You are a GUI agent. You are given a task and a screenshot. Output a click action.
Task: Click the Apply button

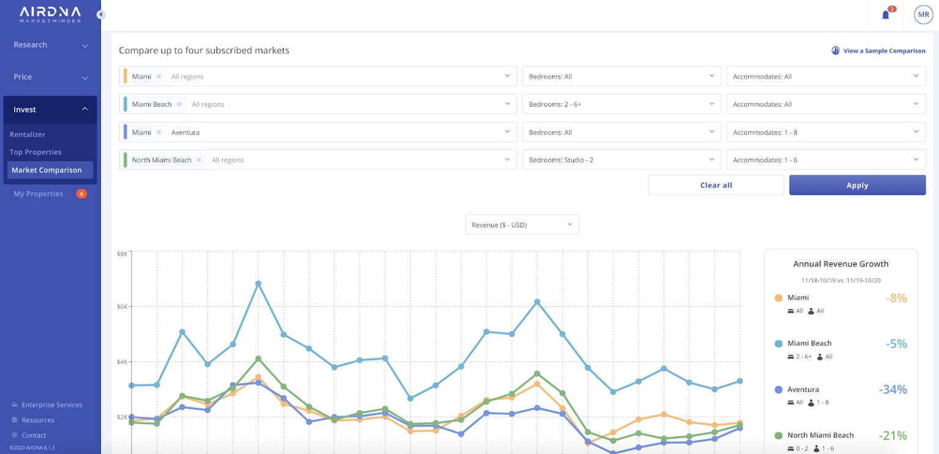[857, 185]
